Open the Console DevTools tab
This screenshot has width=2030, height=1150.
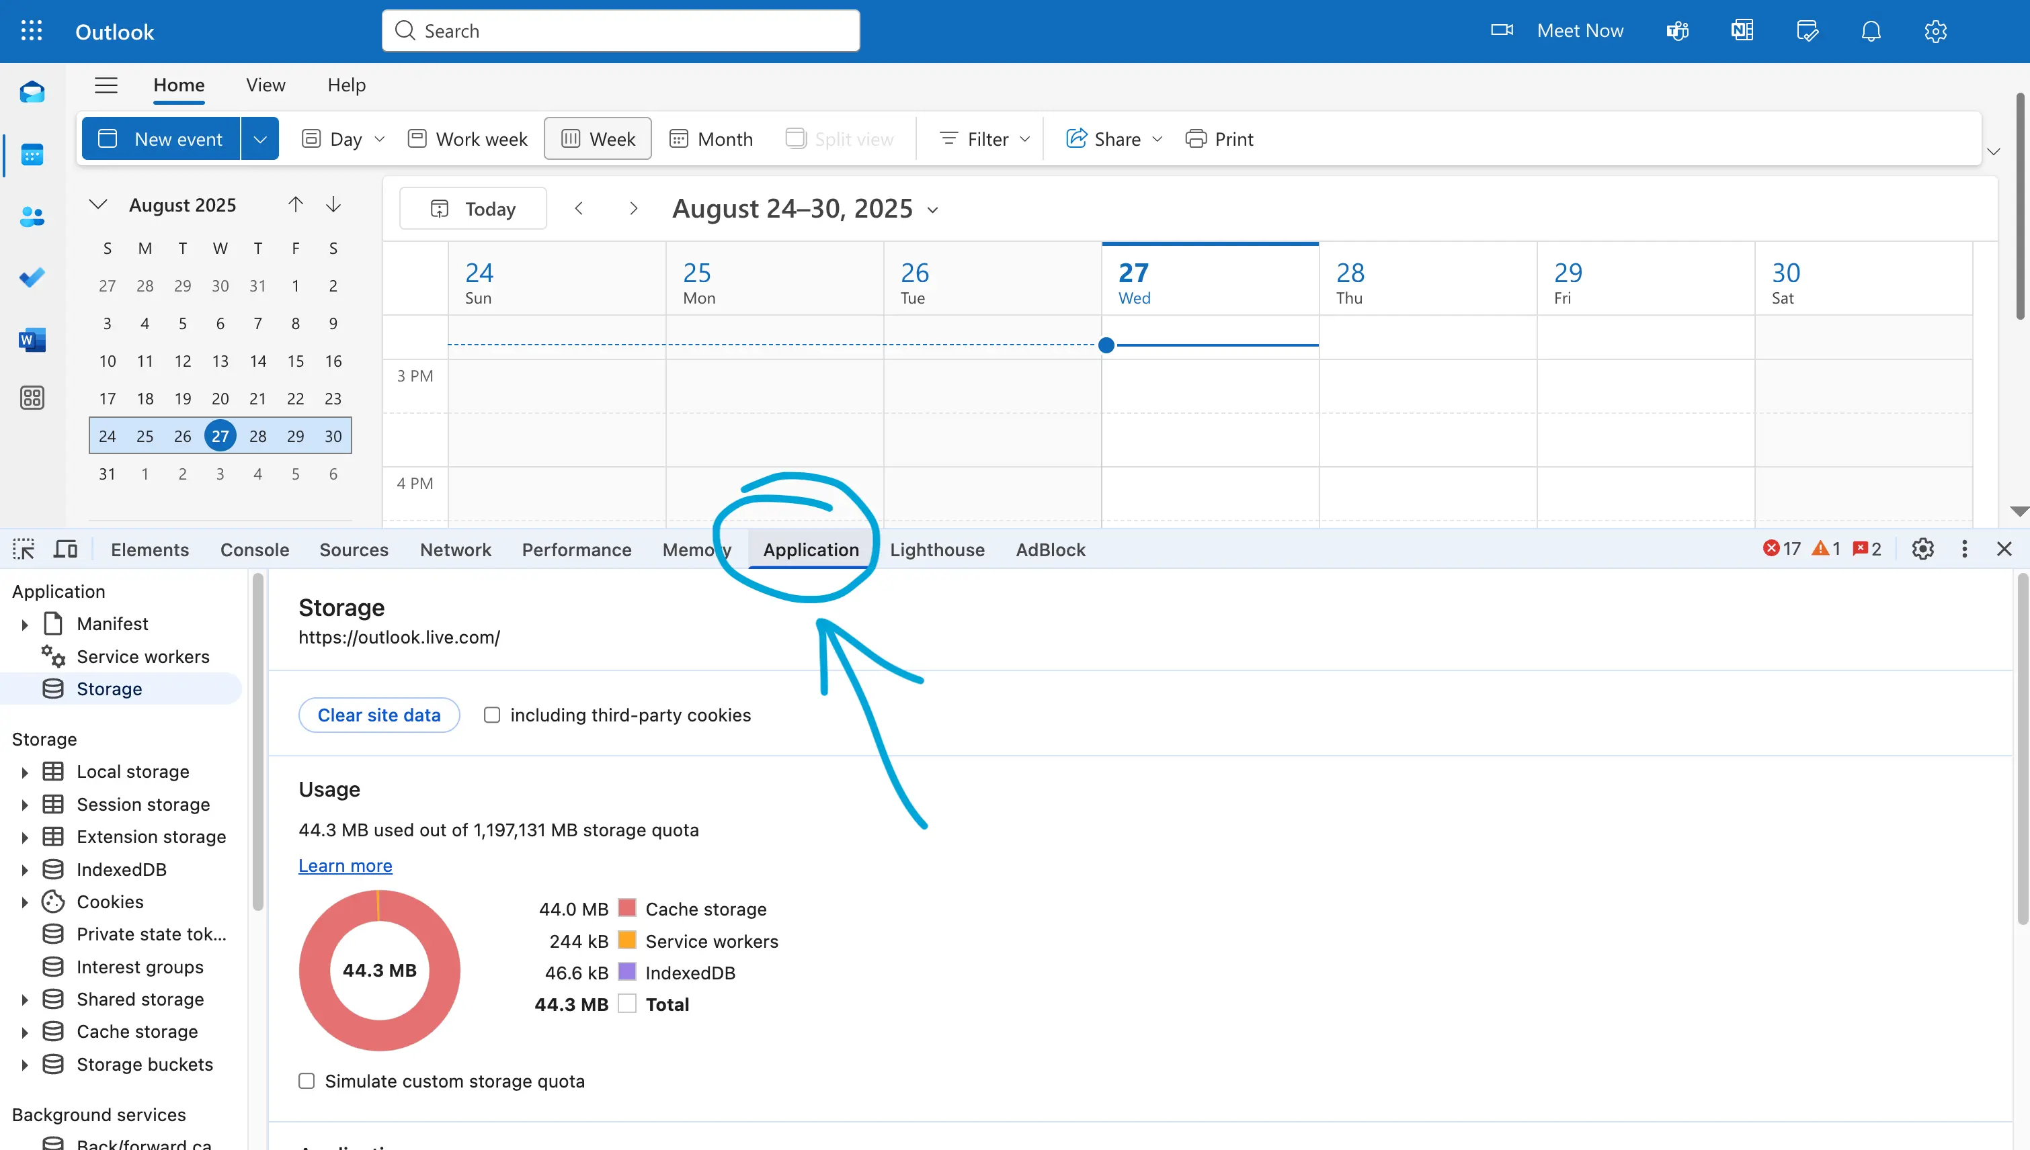tap(255, 549)
